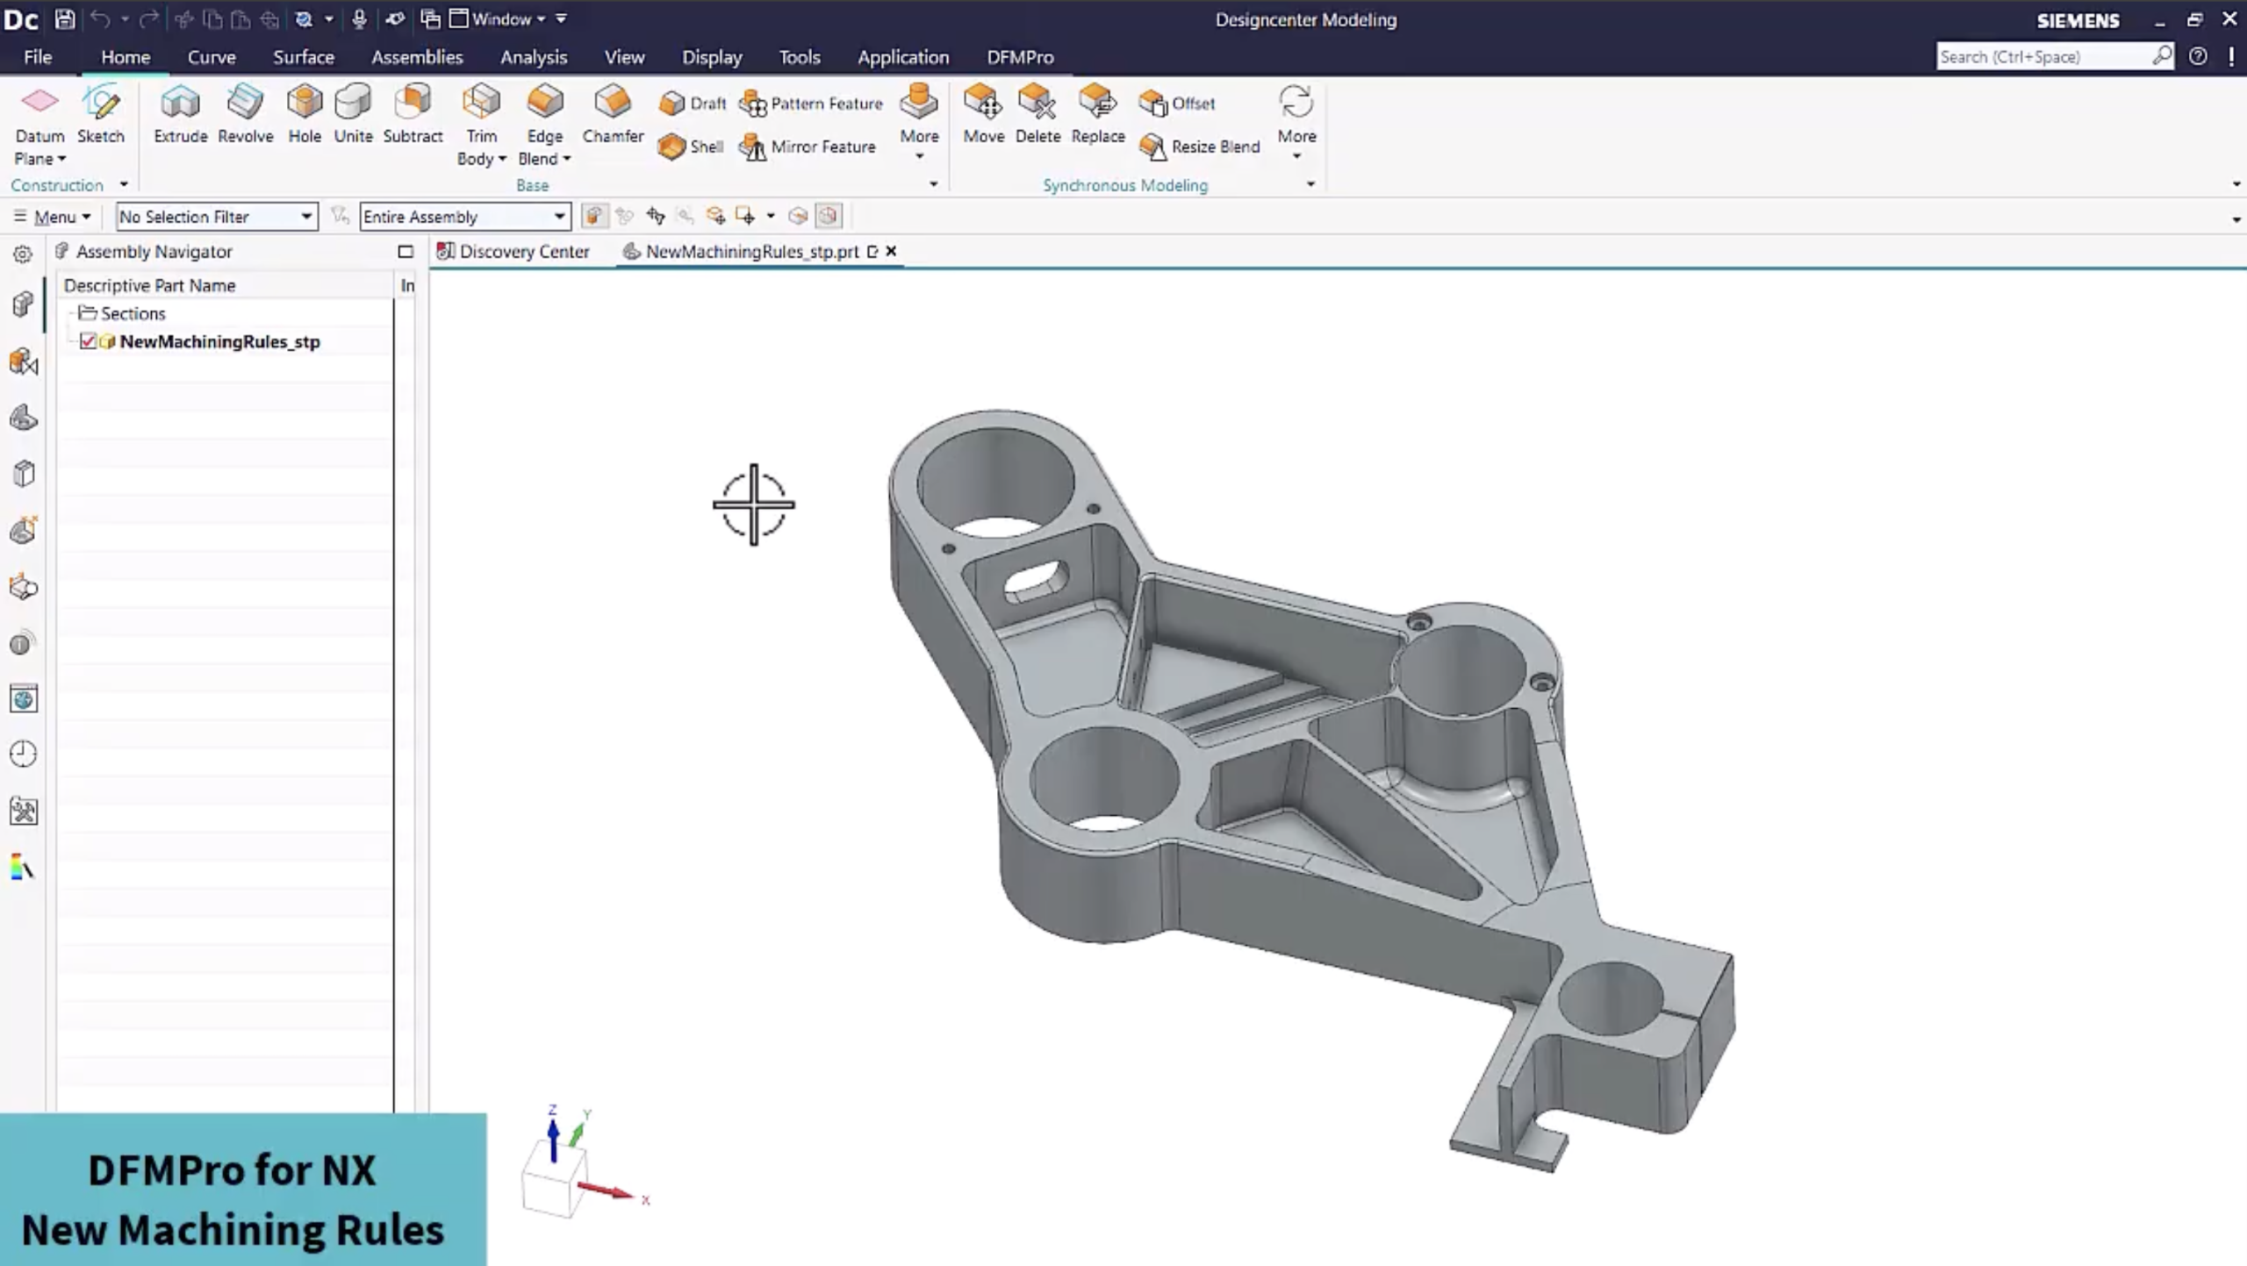This screenshot has width=2247, height=1266.
Task: Open the File menu
Action: (38, 57)
